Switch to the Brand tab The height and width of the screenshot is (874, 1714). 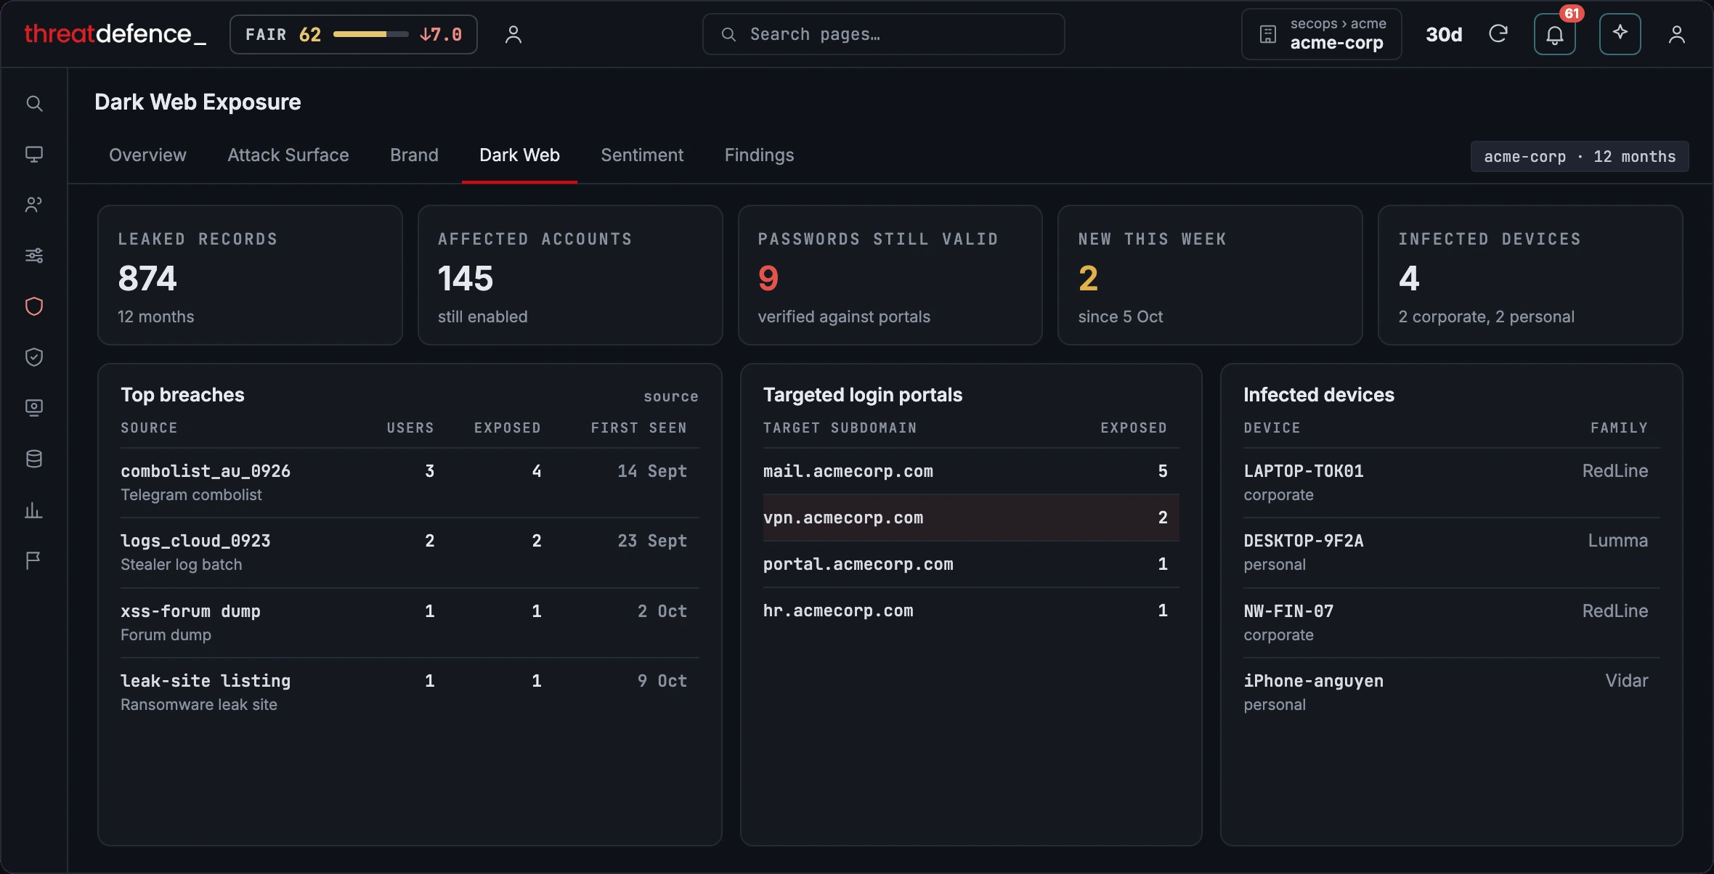point(414,155)
